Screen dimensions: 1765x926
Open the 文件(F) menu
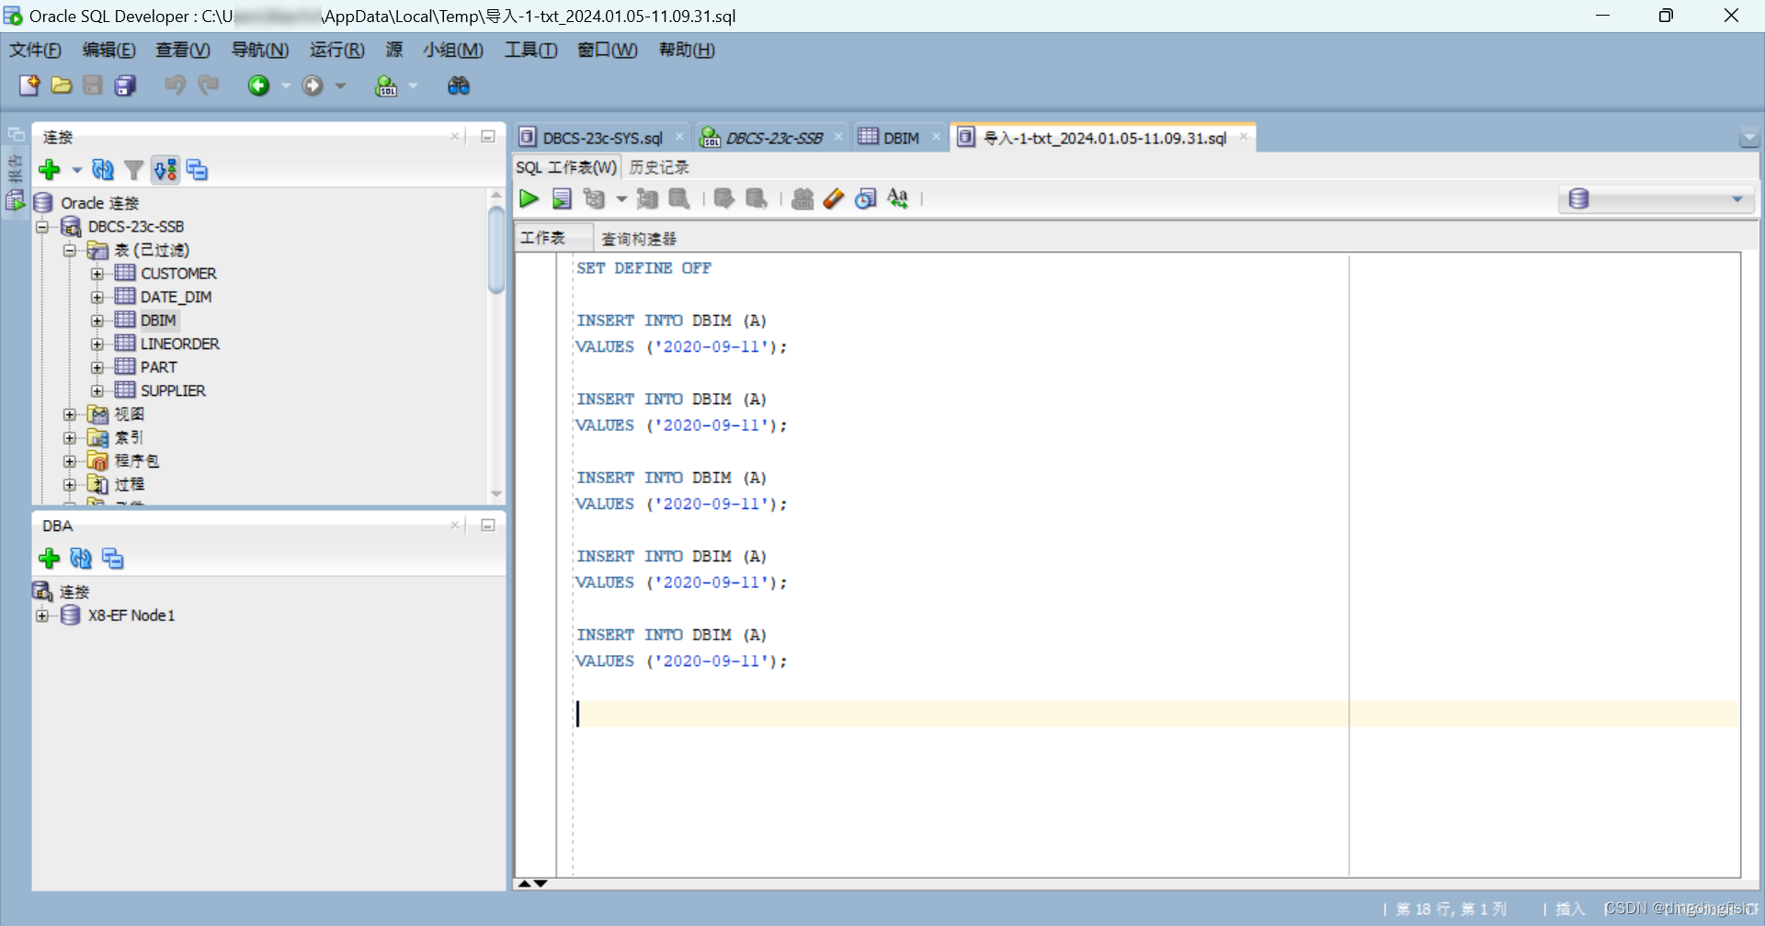click(x=35, y=50)
